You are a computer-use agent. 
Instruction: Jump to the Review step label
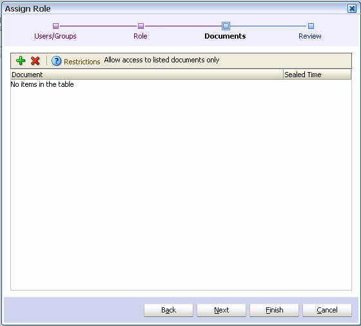(310, 36)
